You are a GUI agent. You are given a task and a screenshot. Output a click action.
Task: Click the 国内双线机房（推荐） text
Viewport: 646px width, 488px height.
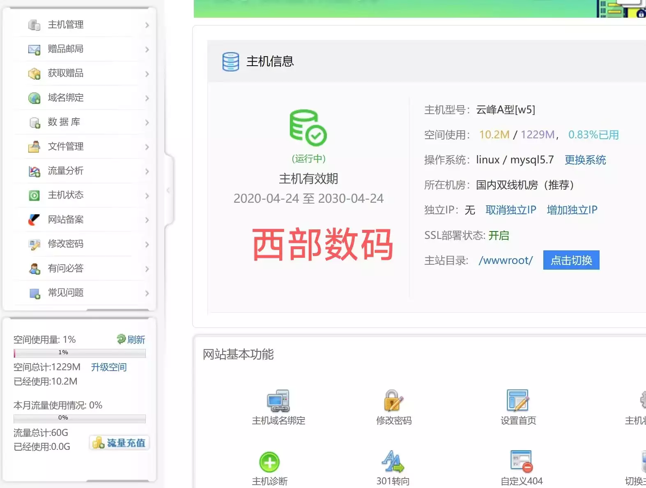tap(525, 185)
